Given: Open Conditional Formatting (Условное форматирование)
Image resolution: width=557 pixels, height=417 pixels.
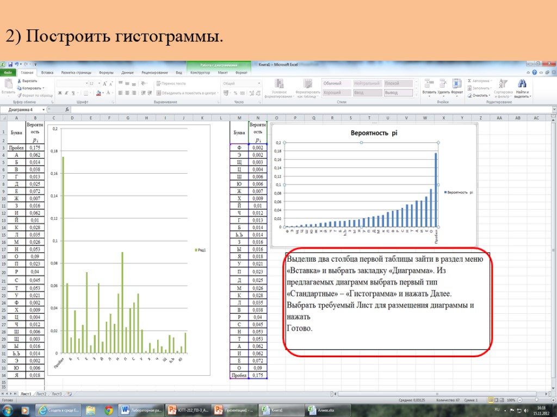Looking at the screenshot, I should 279,89.
